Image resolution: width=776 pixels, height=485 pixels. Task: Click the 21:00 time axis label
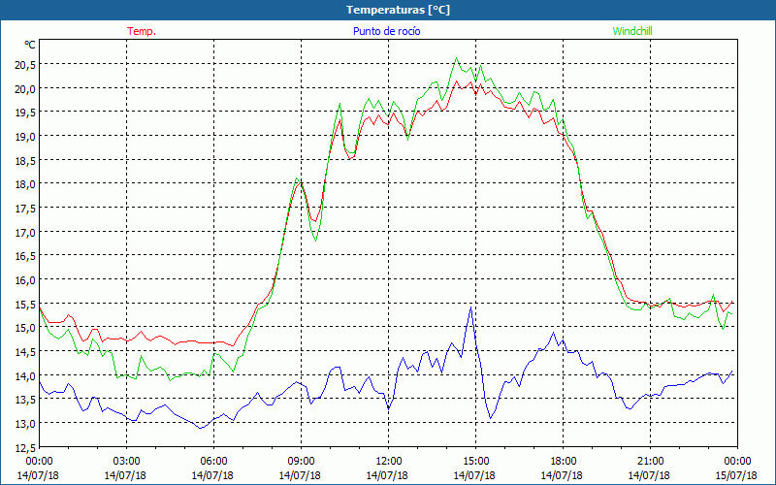(x=650, y=462)
